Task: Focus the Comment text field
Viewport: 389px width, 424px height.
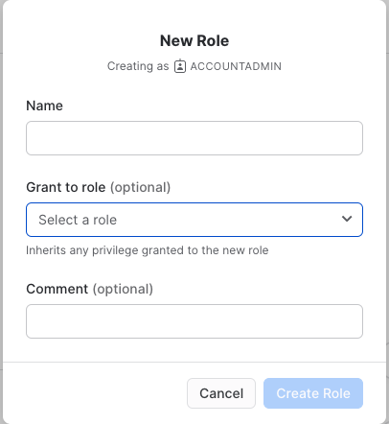Action: pyautogui.click(x=194, y=321)
